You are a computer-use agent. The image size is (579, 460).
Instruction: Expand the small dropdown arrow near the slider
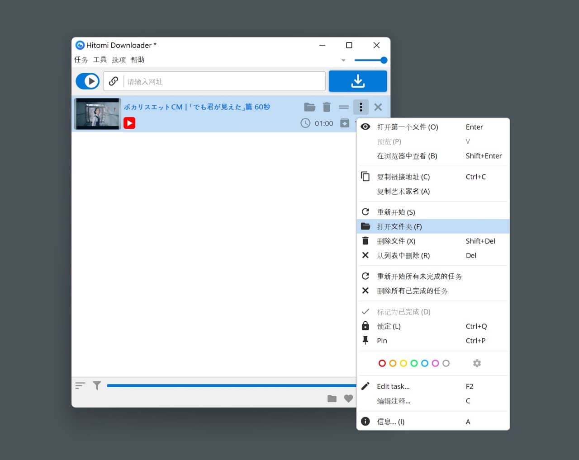pos(343,60)
